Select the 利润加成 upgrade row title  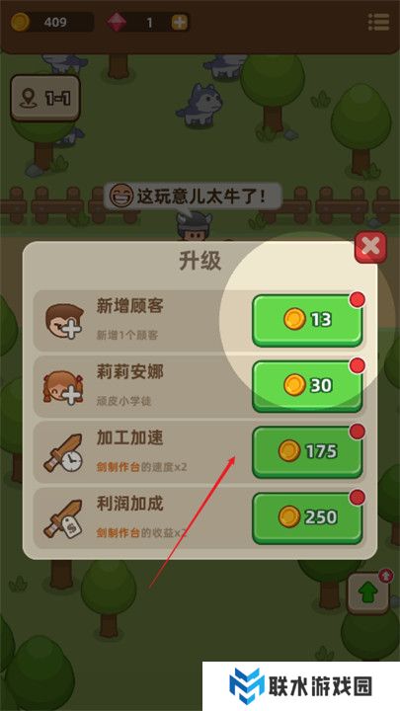tap(129, 504)
